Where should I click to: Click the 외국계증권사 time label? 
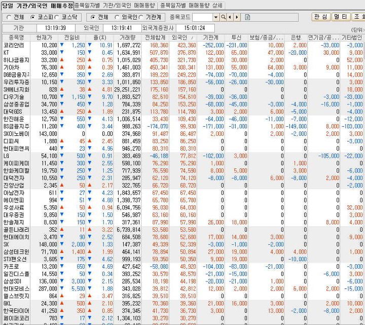pos(158,28)
